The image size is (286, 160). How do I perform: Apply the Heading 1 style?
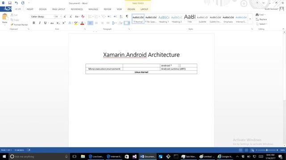[164, 19]
